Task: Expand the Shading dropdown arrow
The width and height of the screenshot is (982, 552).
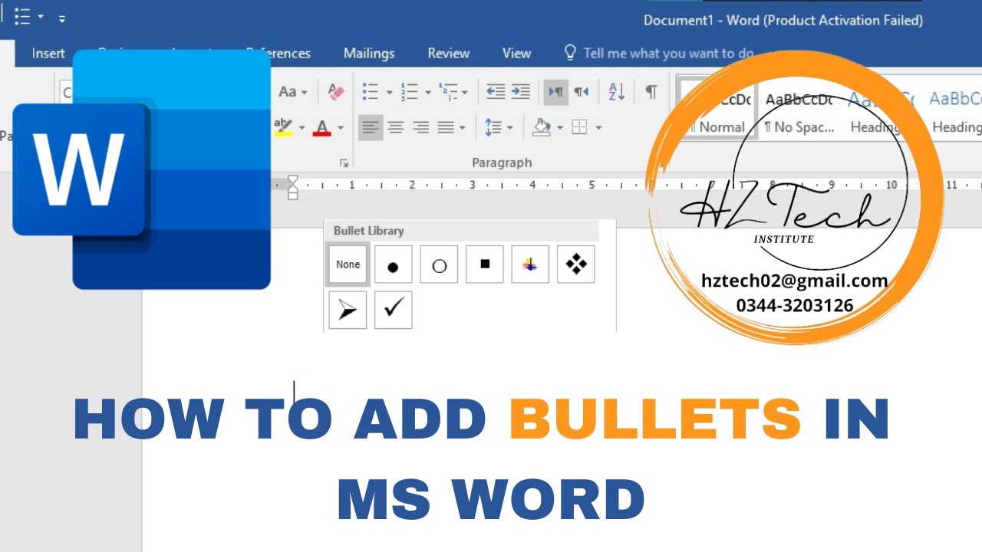Action: tap(560, 128)
